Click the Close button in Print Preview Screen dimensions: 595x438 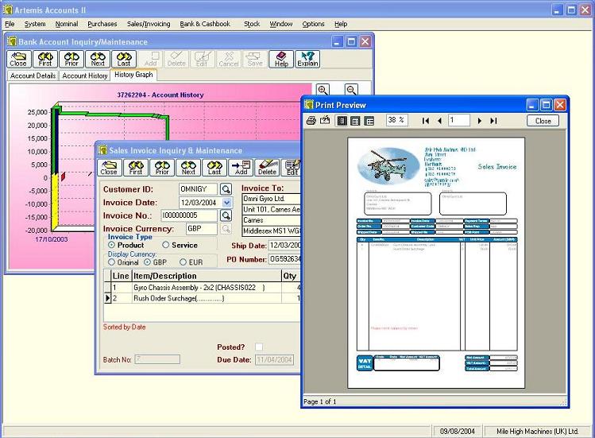pyautogui.click(x=543, y=121)
